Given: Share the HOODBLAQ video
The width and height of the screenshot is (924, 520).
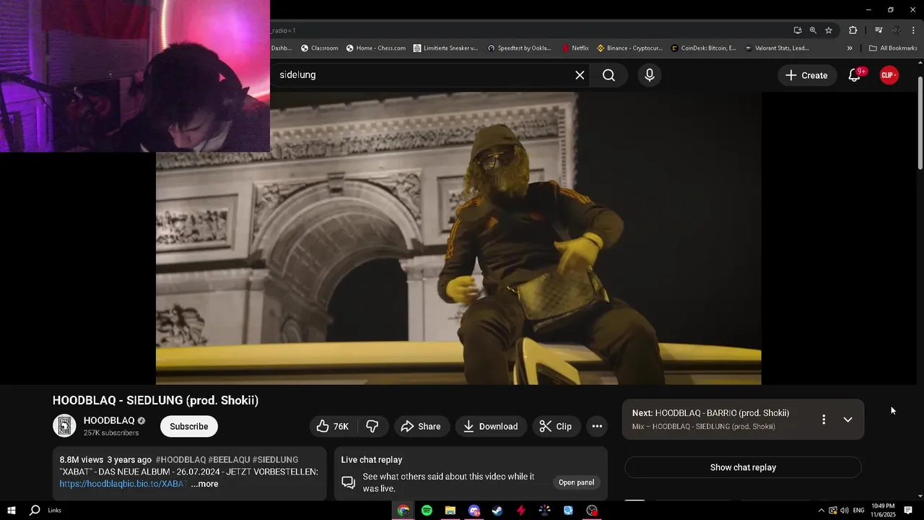Looking at the screenshot, I should coord(421,427).
